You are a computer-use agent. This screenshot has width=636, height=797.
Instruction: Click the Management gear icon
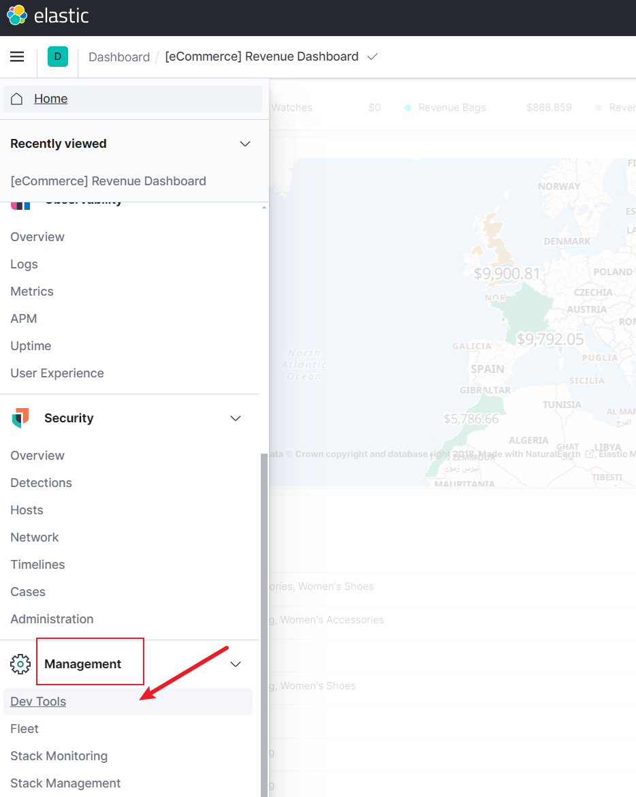tap(20, 664)
